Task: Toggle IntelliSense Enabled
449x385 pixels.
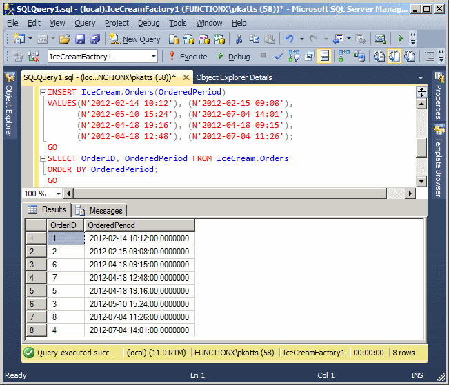Action: coord(324,56)
